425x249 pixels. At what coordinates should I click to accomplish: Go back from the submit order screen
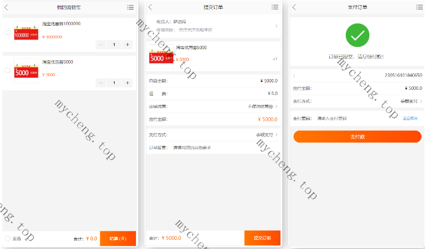(x=150, y=7)
